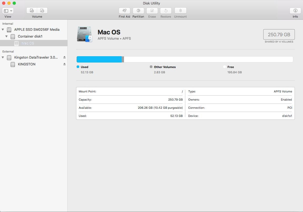Viewport: 303px width, 212px height.
Task: Click the KINGSTON volume icon
Action: click(13, 64)
